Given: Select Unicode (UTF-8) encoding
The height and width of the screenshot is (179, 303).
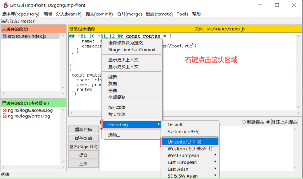Looking at the screenshot, I should pos(190,142).
